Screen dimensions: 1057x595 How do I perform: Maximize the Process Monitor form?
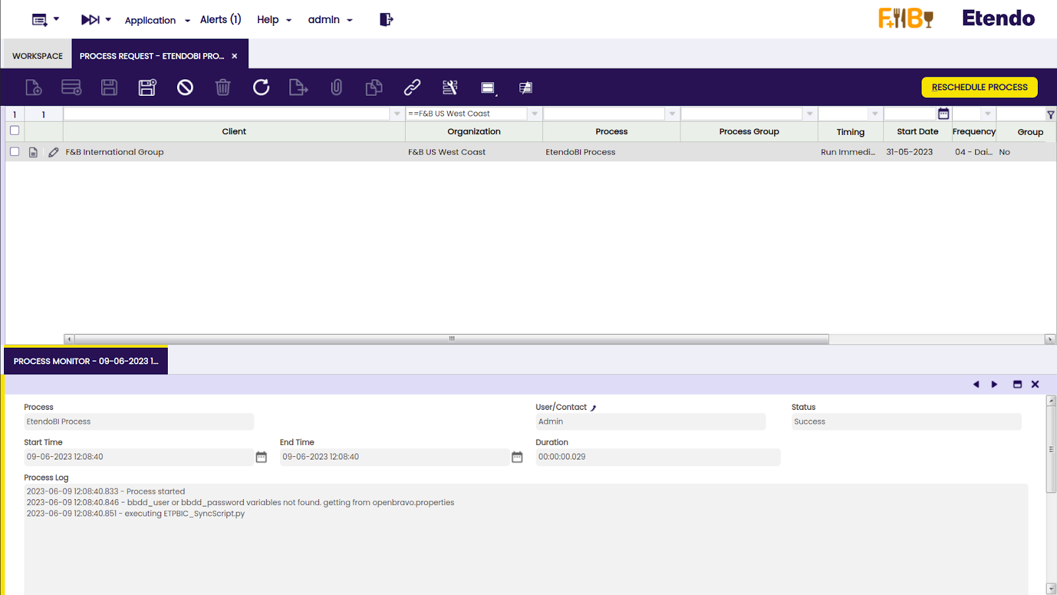tap(1017, 384)
